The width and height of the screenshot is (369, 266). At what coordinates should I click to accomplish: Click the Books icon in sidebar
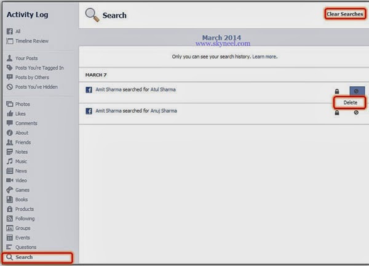[10, 199]
